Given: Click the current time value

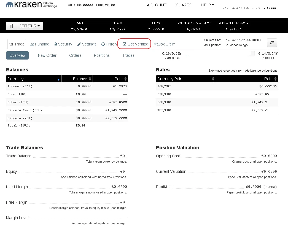Looking at the screenshot, I should [243, 40].
